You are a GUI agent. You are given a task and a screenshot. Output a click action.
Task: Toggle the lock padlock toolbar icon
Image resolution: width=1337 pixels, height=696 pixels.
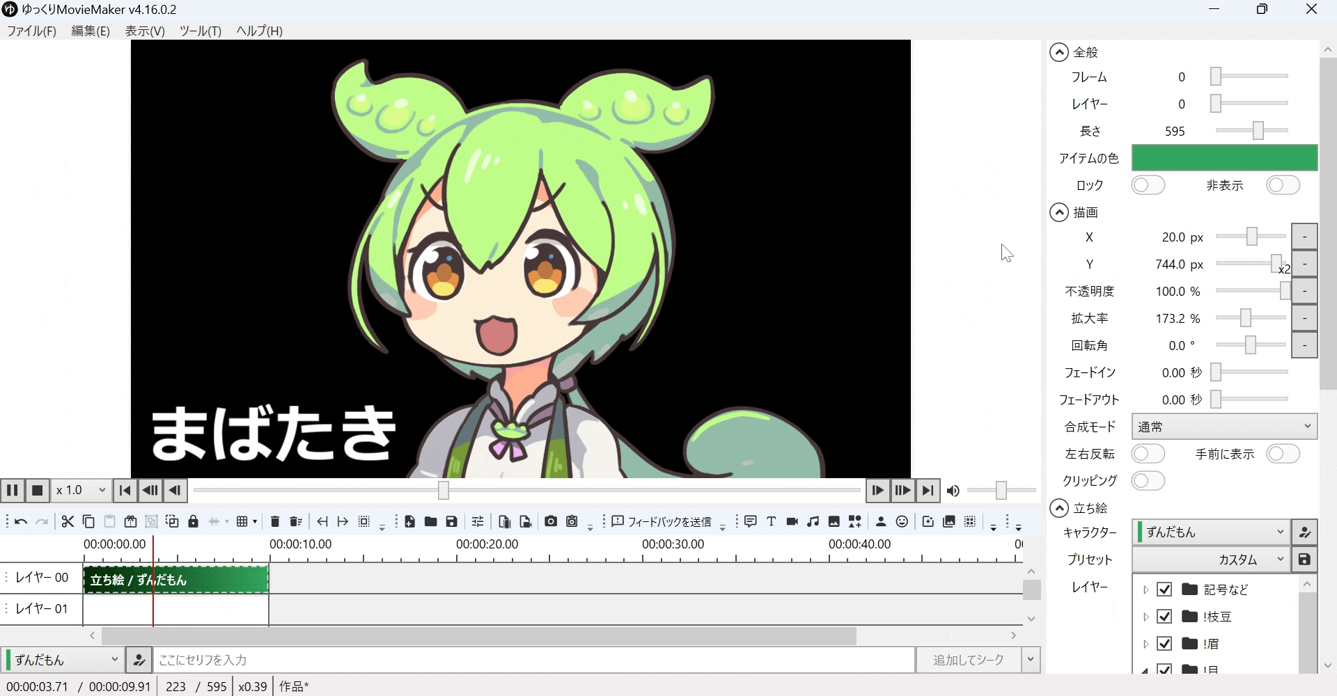pyautogui.click(x=193, y=521)
